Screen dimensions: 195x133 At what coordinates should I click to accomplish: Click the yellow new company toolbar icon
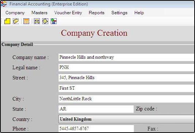[x=7, y=21]
